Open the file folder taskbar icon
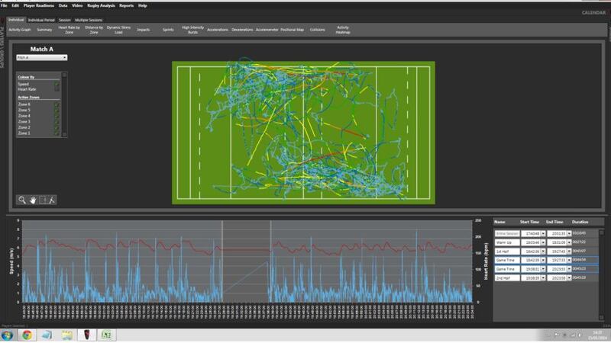Image resolution: width=611 pixels, height=343 pixels. pyautogui.click(x=67, y=335)
